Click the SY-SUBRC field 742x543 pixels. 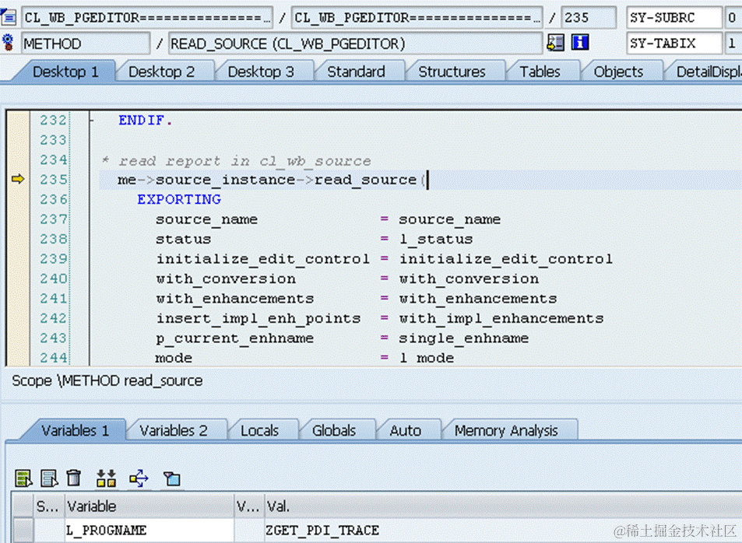[673, 17]
